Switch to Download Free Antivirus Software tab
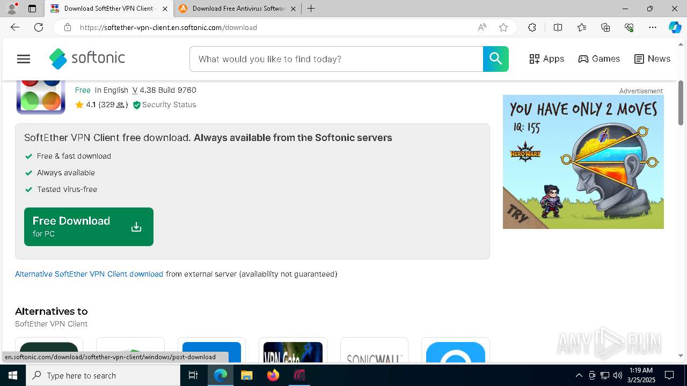 pos(237,9)
